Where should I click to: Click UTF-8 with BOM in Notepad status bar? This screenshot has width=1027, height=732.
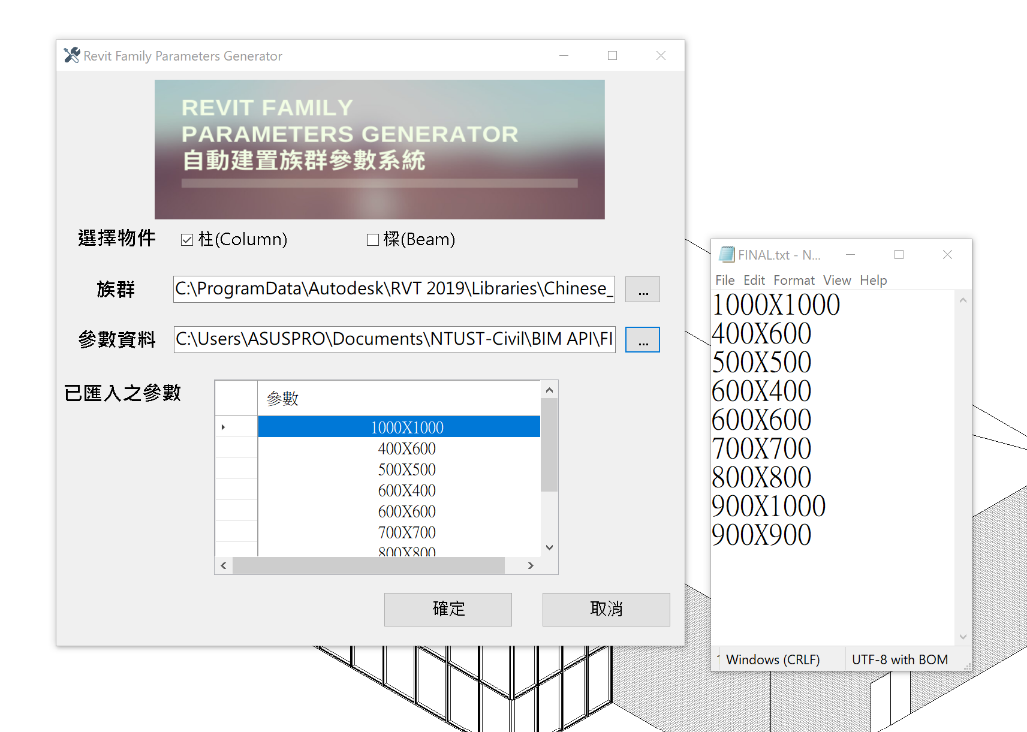pyautogui.click(x=900, y=660)
